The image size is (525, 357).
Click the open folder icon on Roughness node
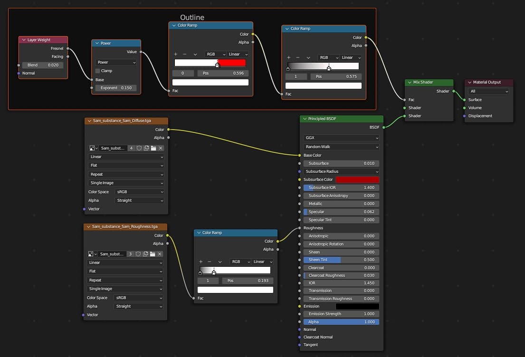point(153,254)
